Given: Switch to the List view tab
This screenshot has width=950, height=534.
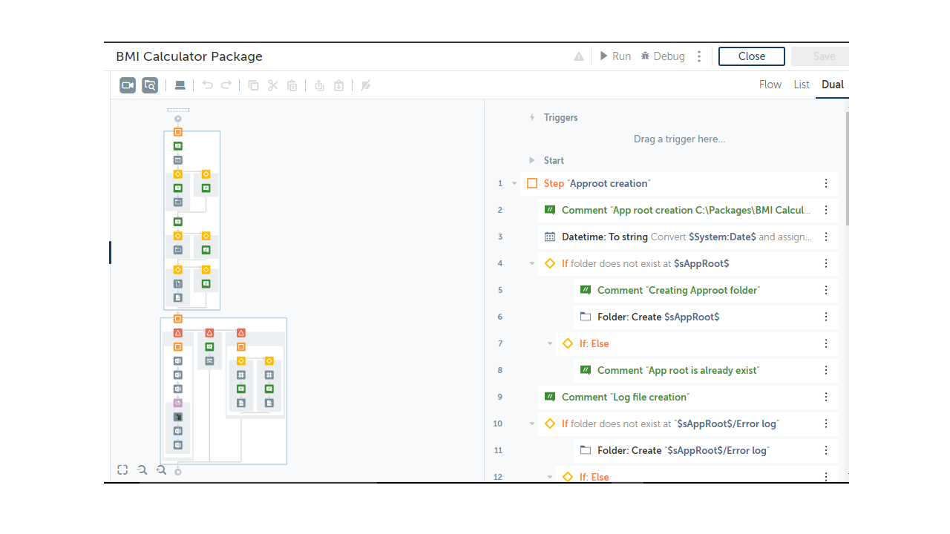Looking at the screenshot, I should click(802, 85).
